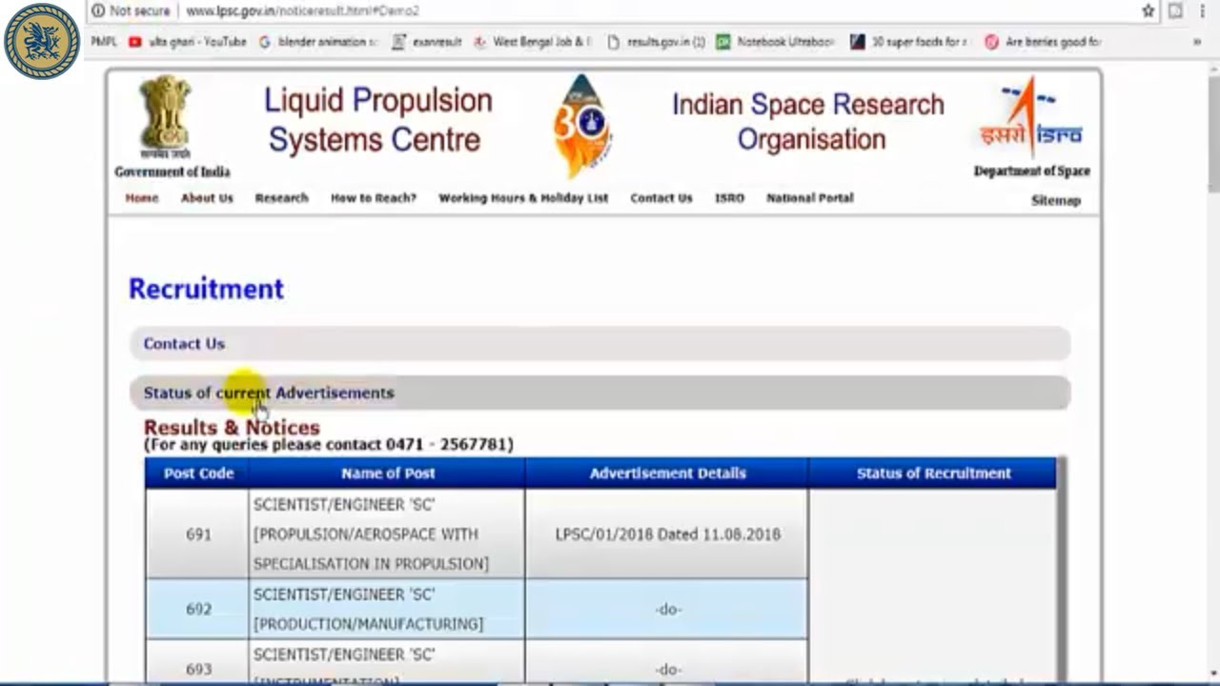
Task: Open the Sitemap link
Action: pyautogui.click(x=1056, y=200)
